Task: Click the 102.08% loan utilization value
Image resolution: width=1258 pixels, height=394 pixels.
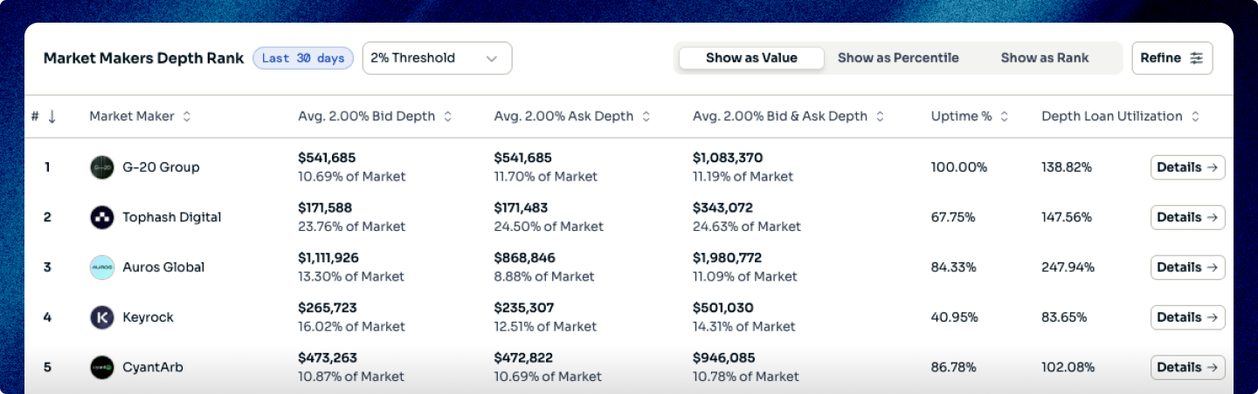Action: pos(1068,368)
